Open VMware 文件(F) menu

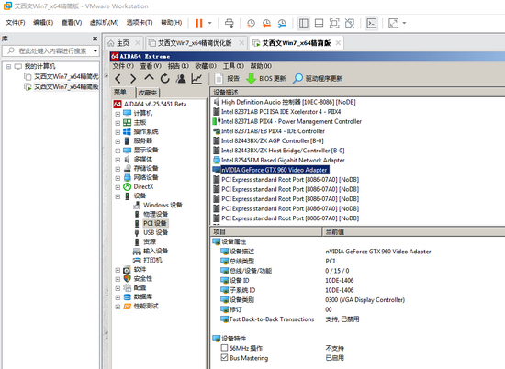point(15,23)
